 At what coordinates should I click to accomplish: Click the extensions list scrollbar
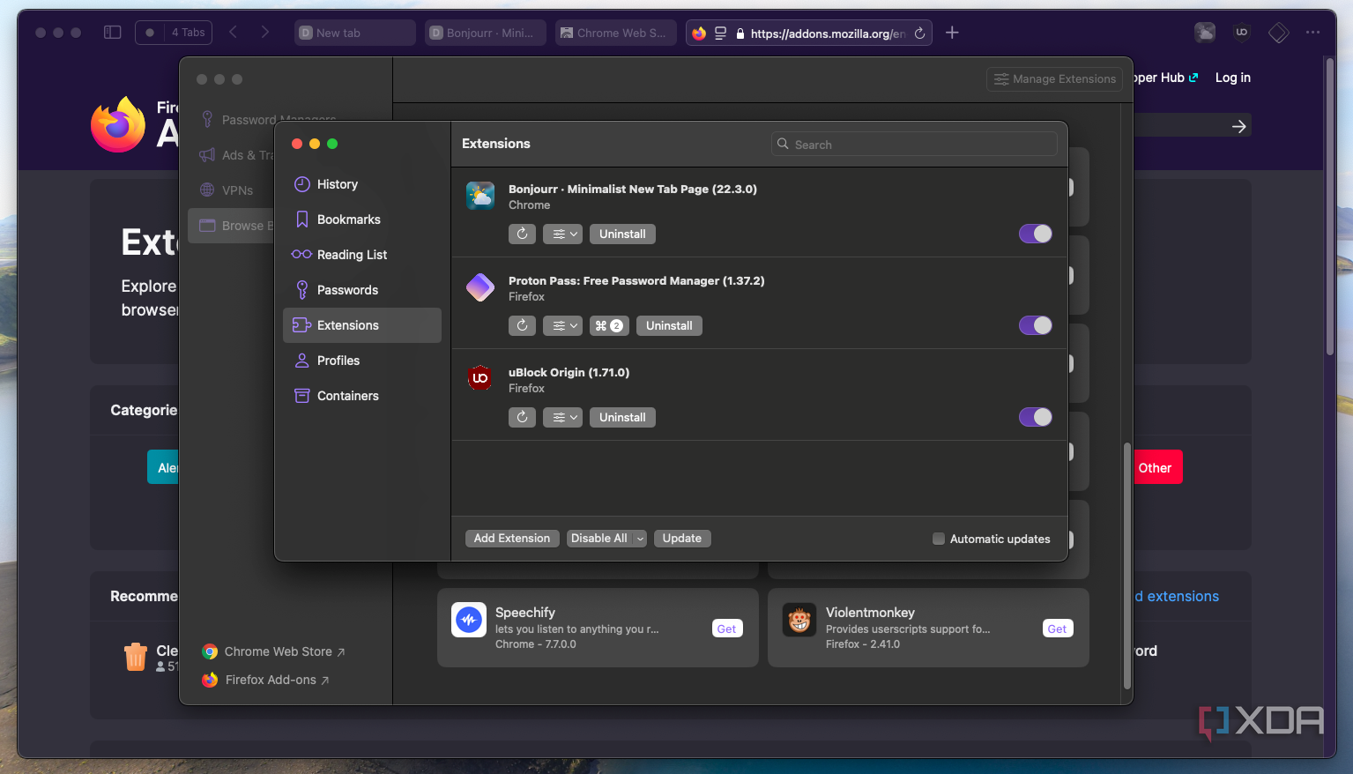tap(1126, 564)
